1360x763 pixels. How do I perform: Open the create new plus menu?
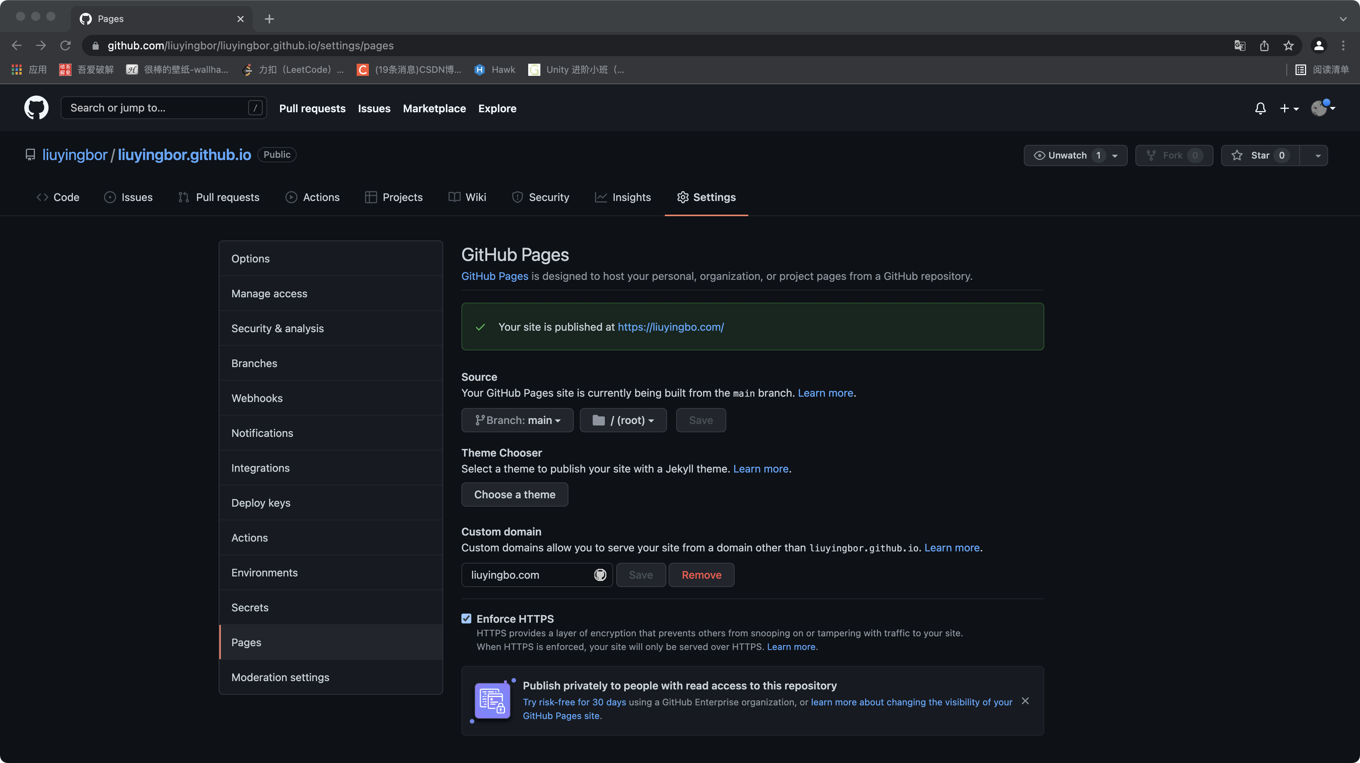point(1289,108)
